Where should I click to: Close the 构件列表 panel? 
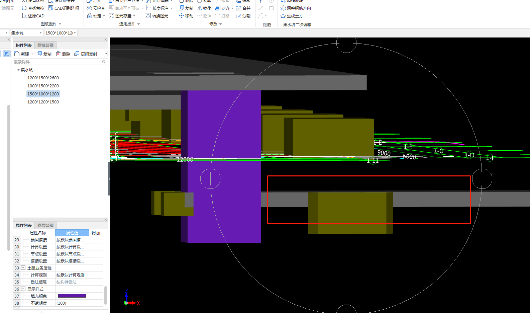pyautogui.click(x=106, y=40)
